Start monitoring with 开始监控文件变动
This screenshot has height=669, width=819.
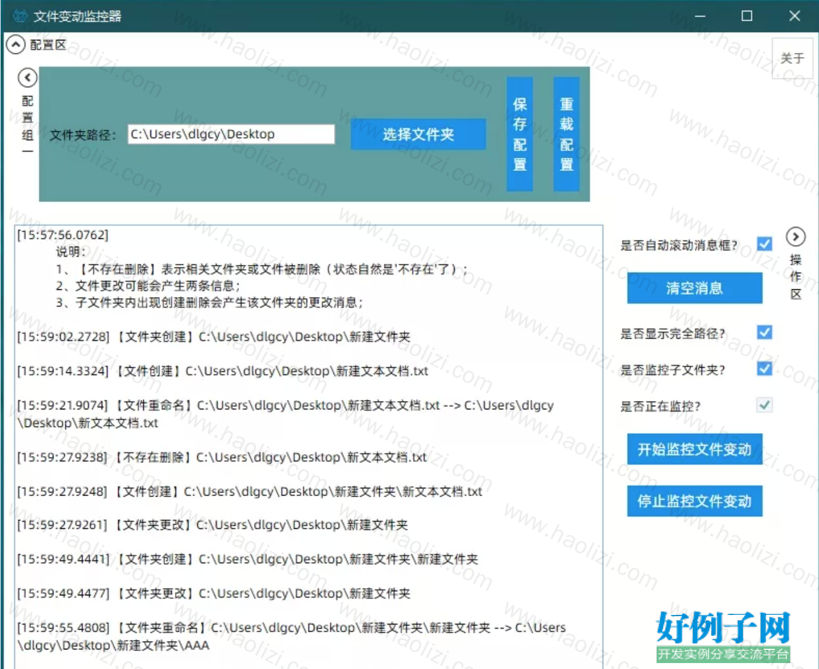coord(695,449)
